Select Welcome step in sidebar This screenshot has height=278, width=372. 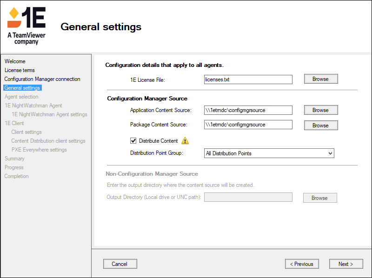[15, 61]
